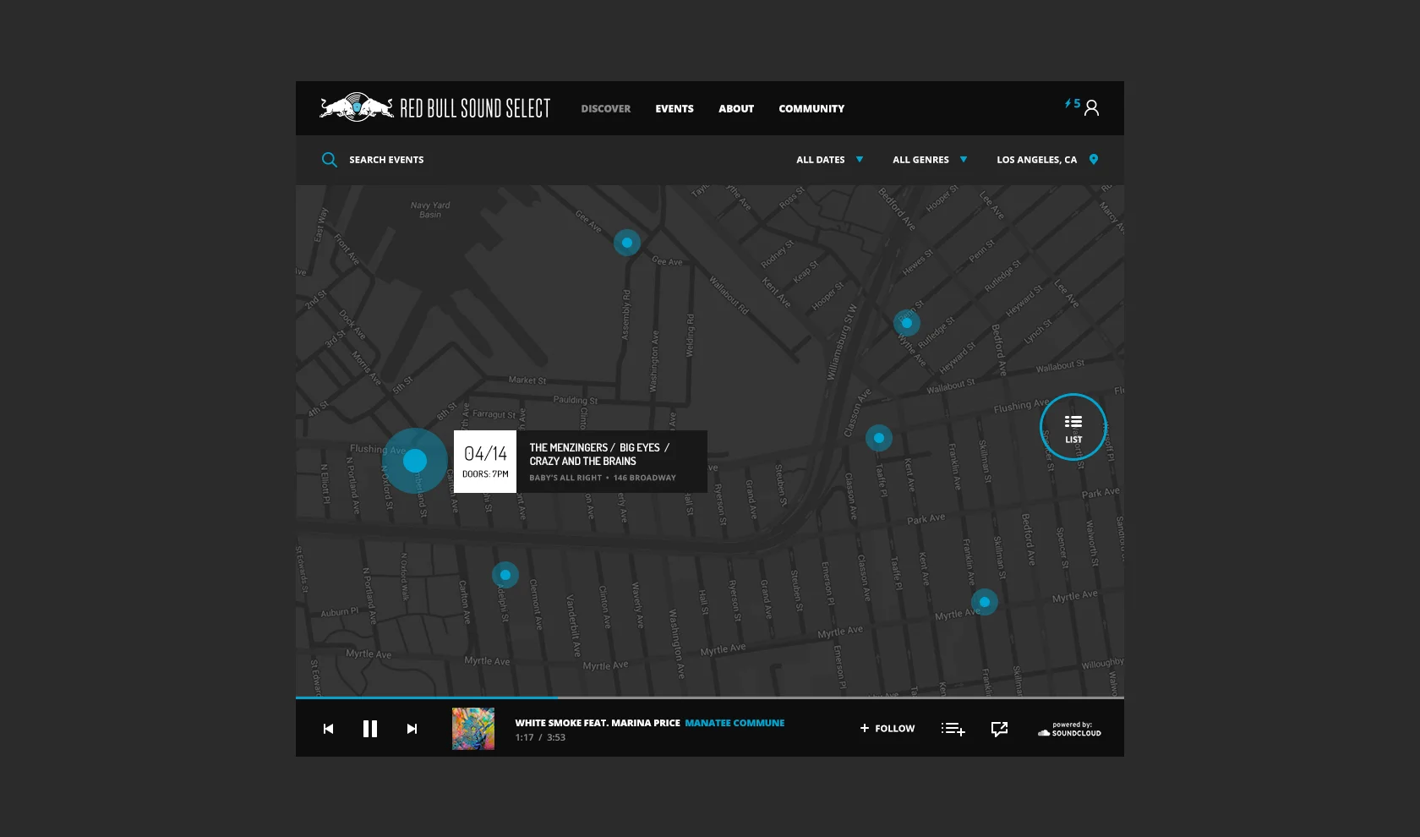Select the map marker near Wythe Ave

[907, 323]
